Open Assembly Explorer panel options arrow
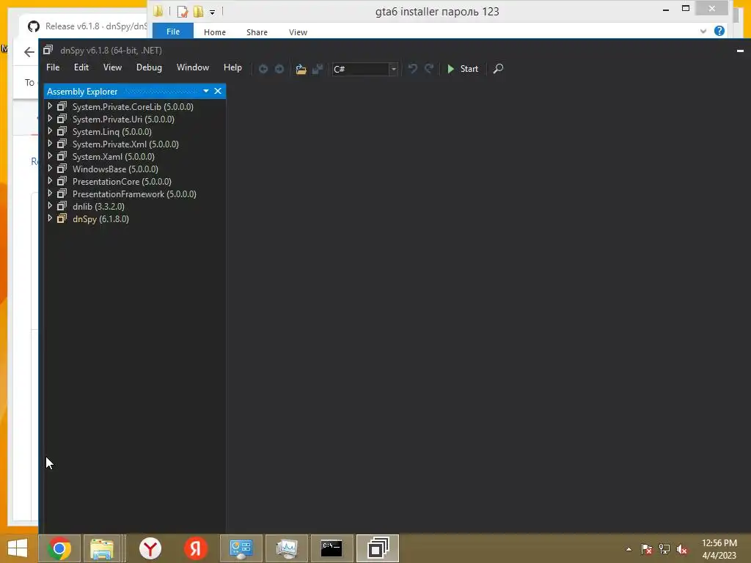The image size is (751, 563). [206, 91]
